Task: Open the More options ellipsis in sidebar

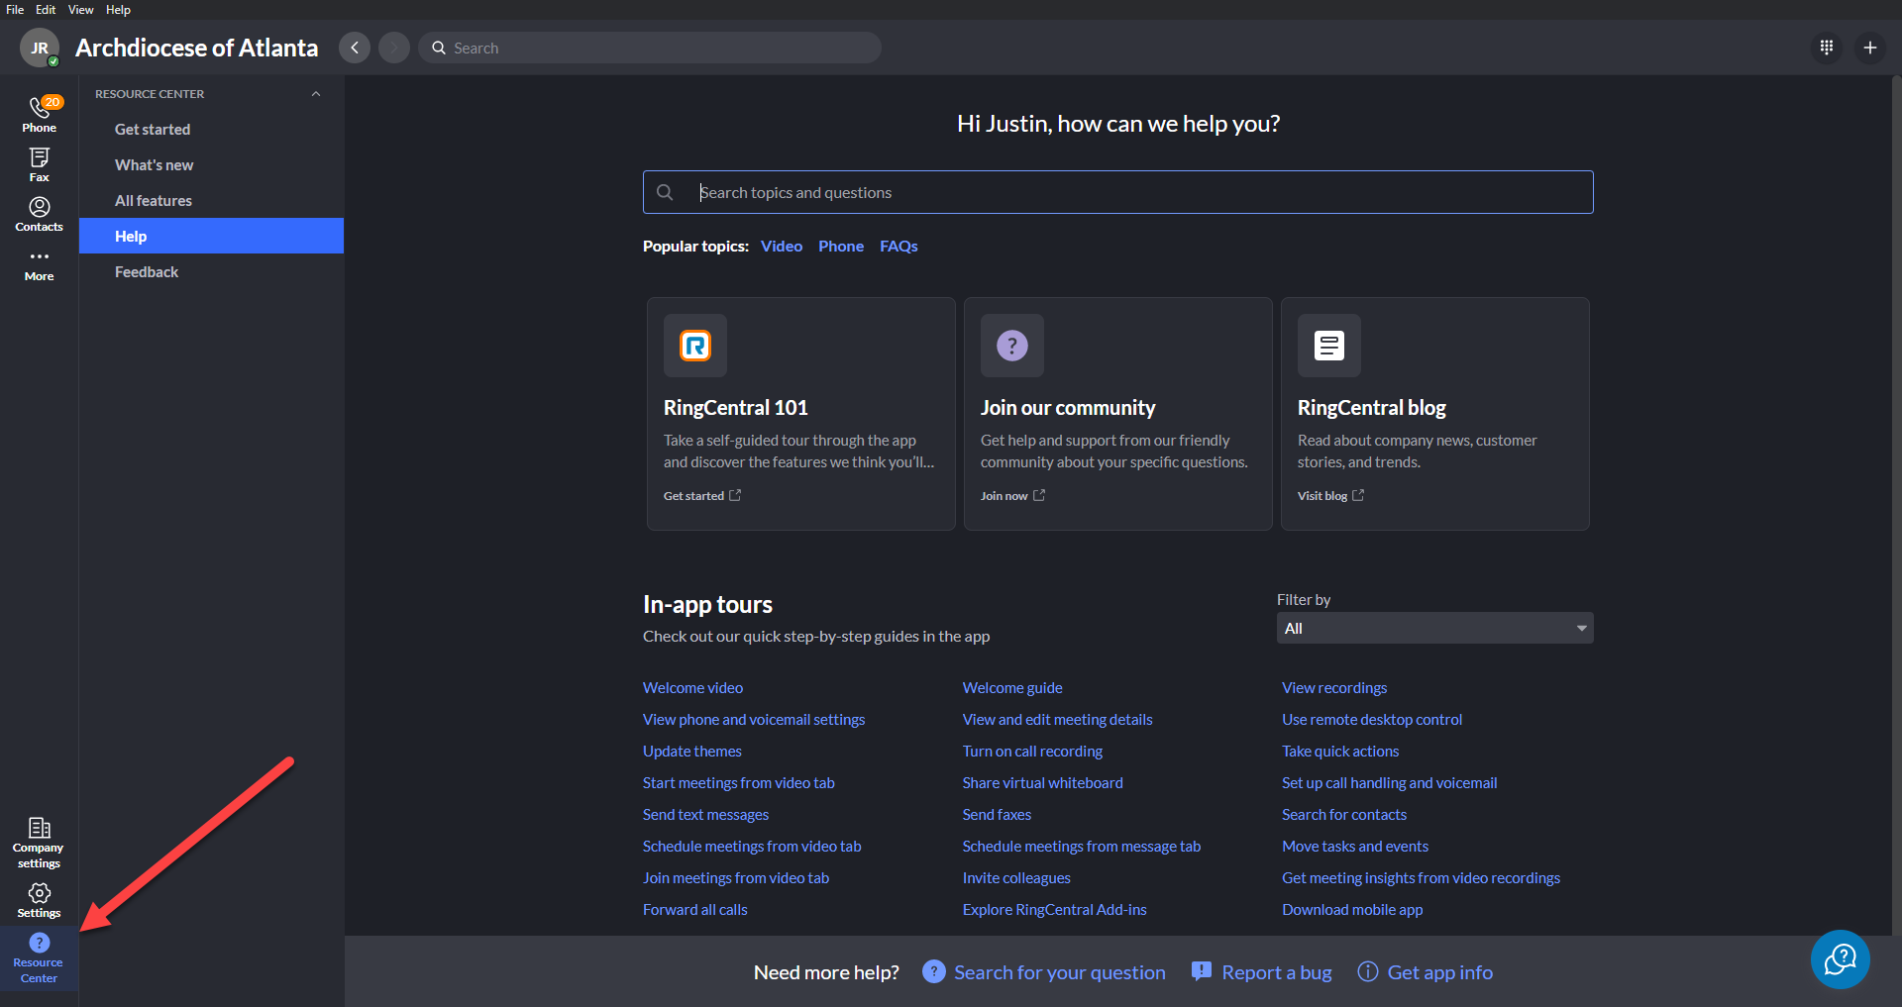Action: click(x=40, y=264)
